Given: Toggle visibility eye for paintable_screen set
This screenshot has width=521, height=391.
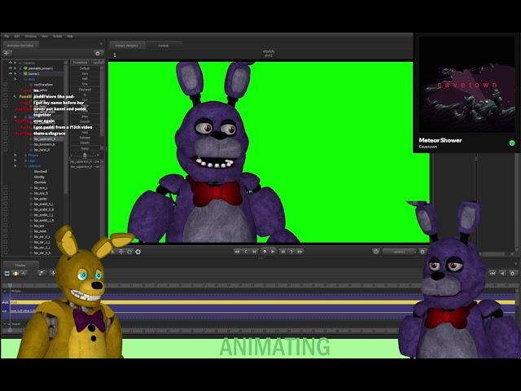Looking at the screenshot, I should point(11,68).
